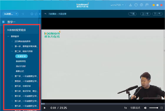Play the lecture video
This screenshot has height=111, width=165.
click(x=44, y=108)
